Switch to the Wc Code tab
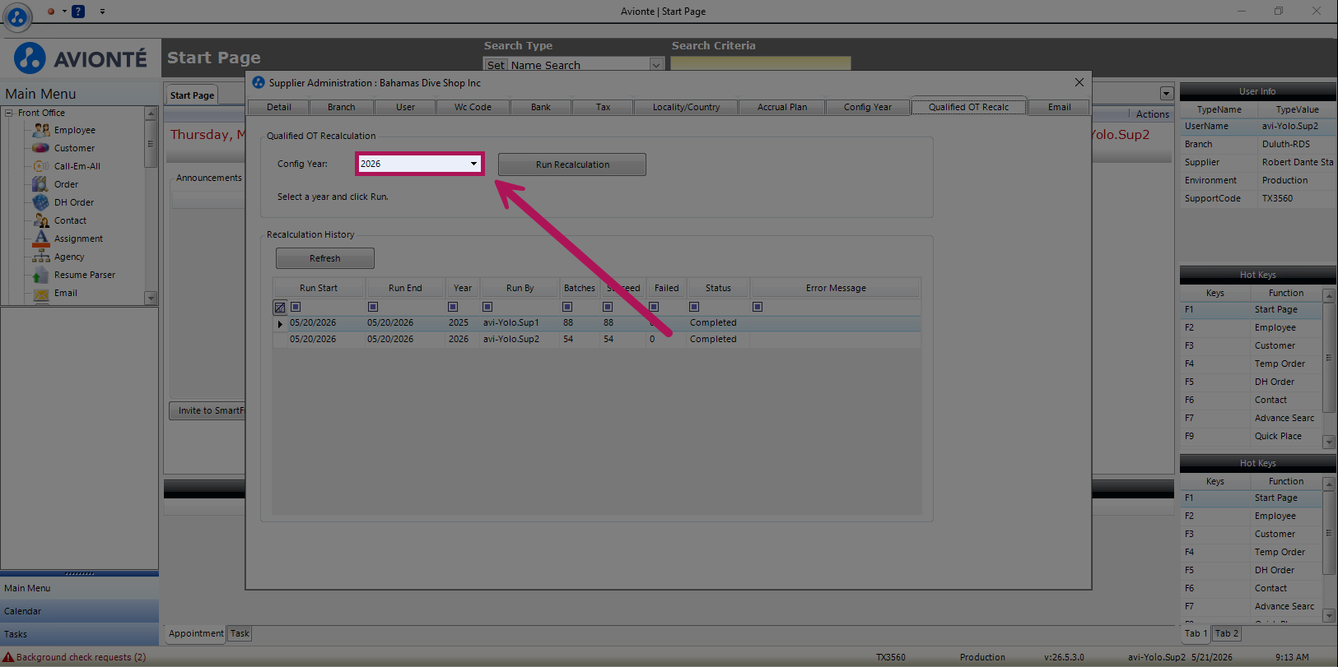The height and width of the screenshot is (667, 1338). (473, 107)
